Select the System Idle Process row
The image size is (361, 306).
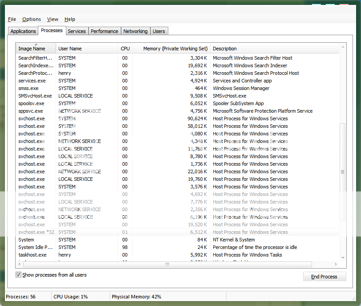point(36,247)
